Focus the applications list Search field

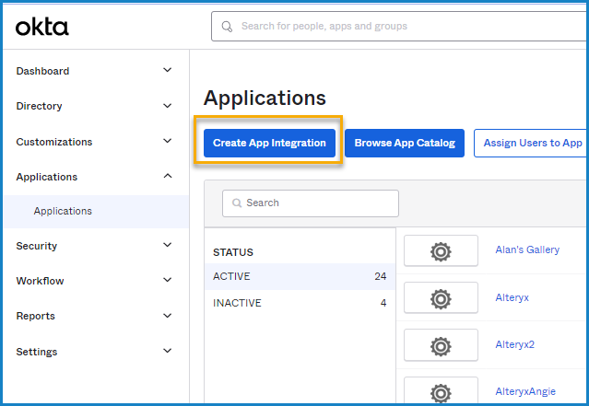[x=311, y=203]
